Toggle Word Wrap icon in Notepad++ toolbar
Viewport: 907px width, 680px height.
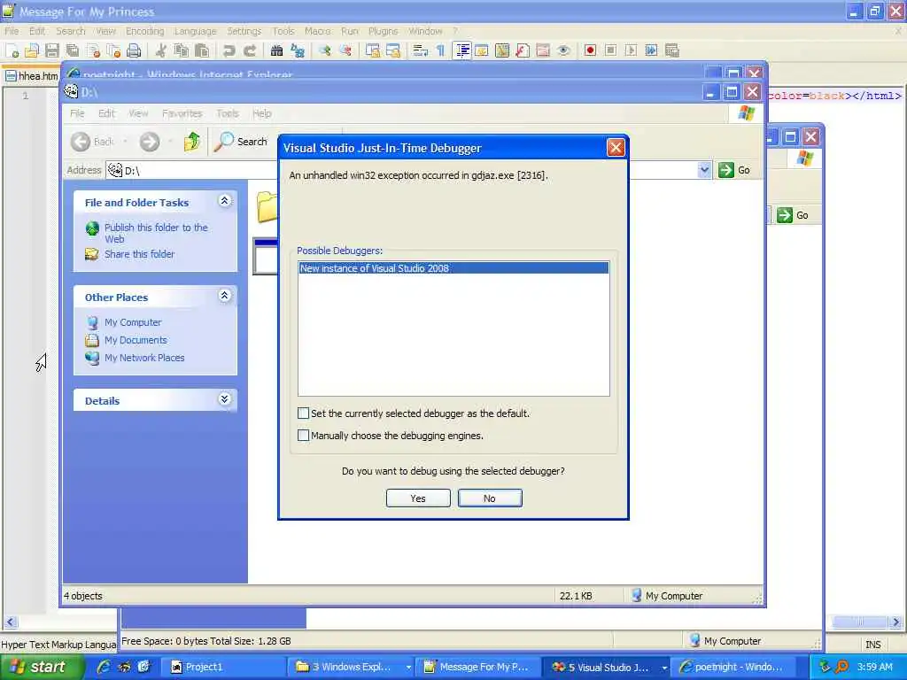[x=420, y=50]
